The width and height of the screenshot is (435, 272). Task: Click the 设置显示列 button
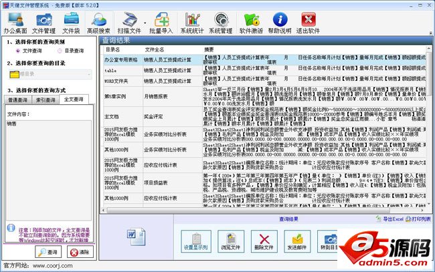click(x=196, y=241)
